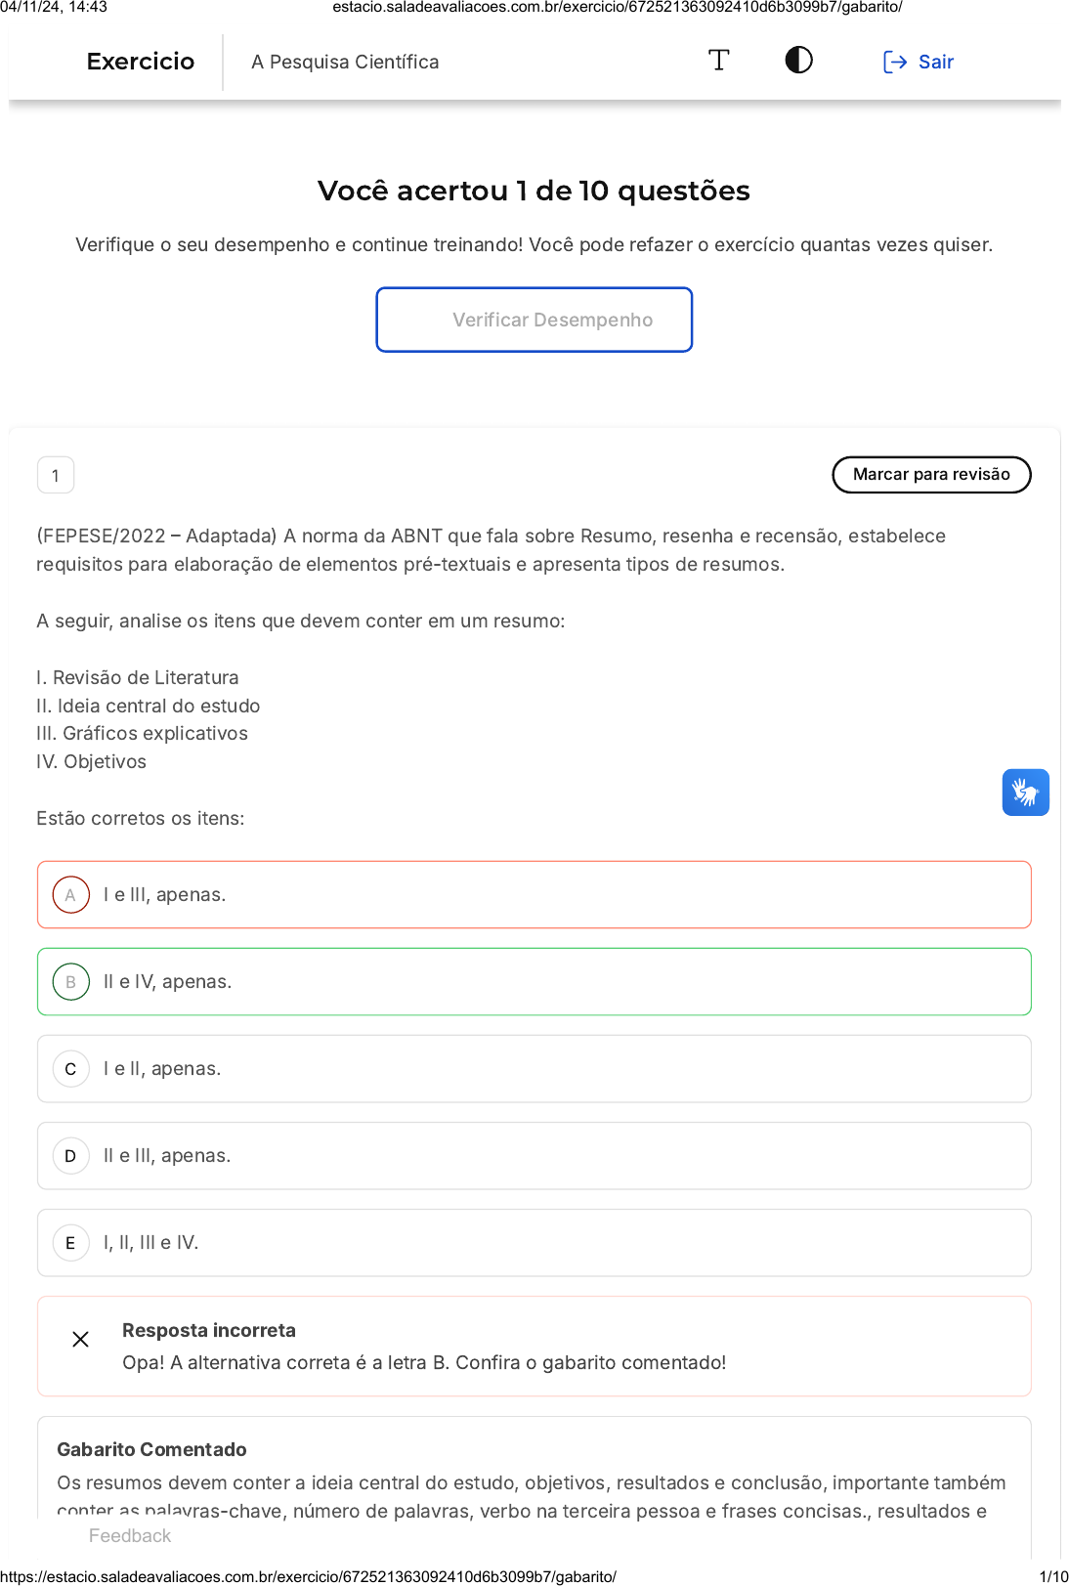Open the sign language accessibility widget
The width and height of the screenshot is (1069, 1586).
tap(1025, 792)
